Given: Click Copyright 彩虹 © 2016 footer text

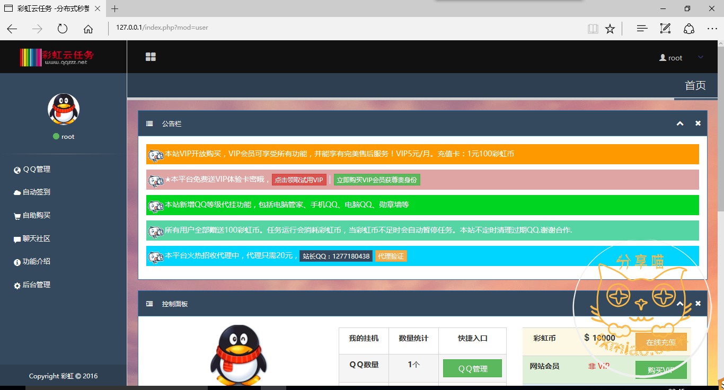Looking at the screenshot, I should point(64,376).
